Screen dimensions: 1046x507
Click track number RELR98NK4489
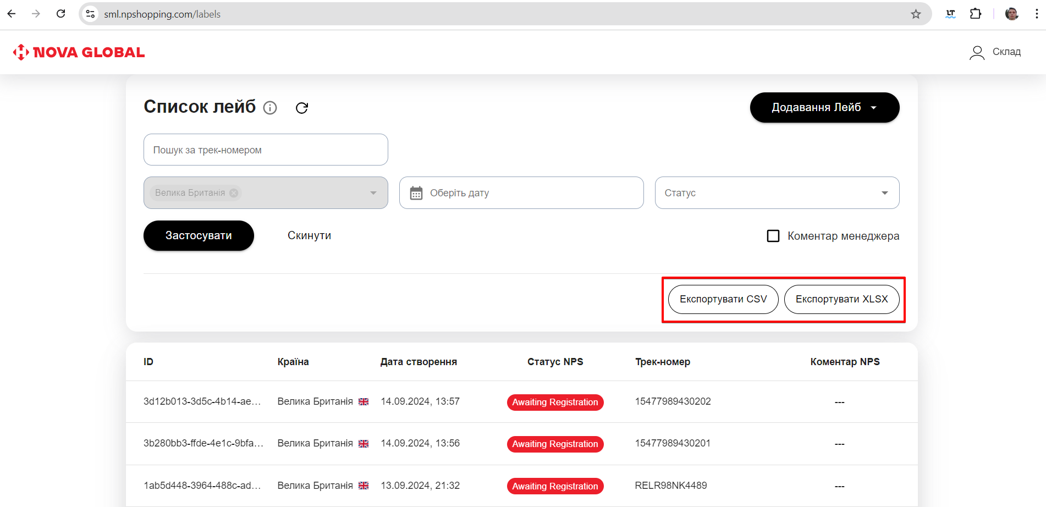(x=671, y=486)
